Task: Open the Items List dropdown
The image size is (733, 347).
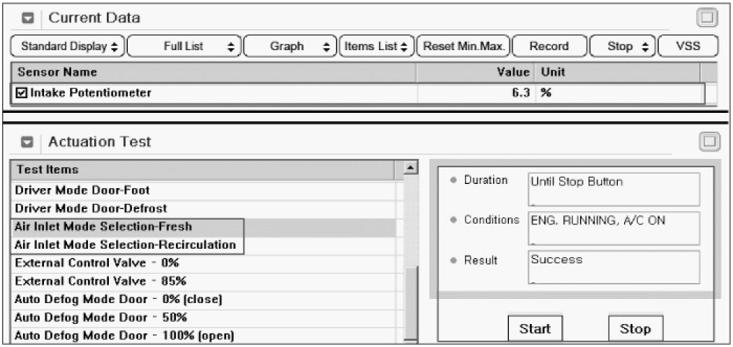Action: coord(376,47)
